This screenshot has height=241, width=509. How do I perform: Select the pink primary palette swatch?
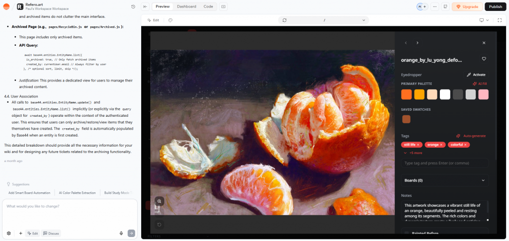483,94
